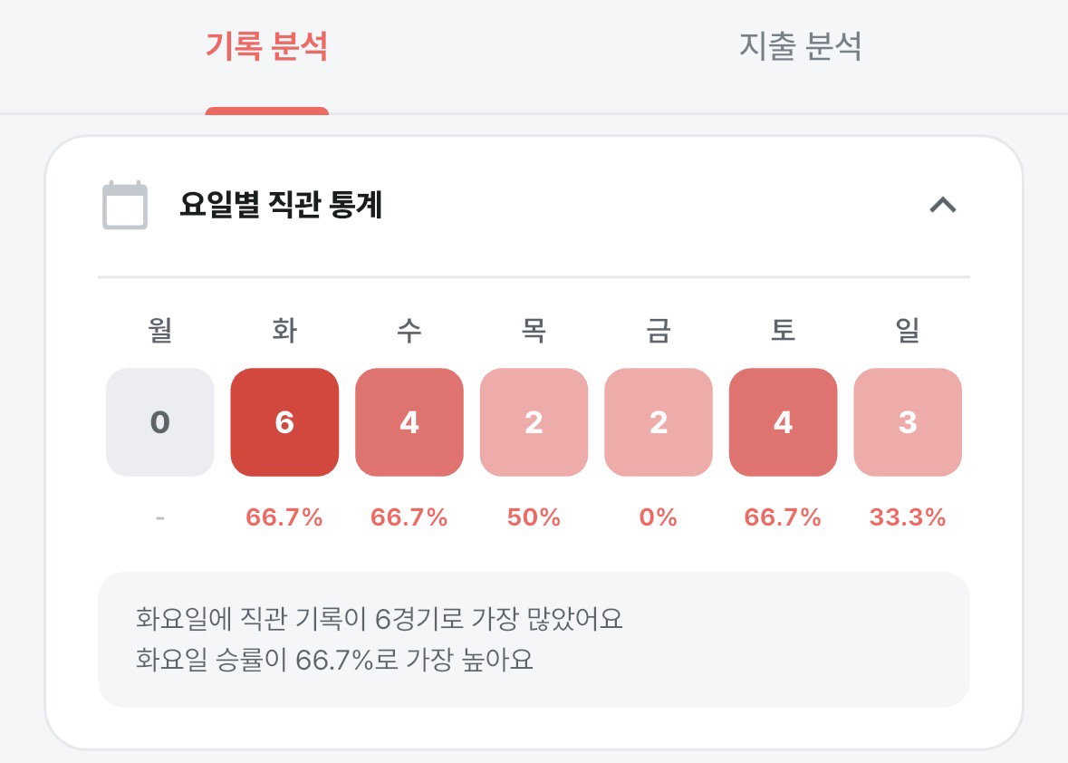Select the Tuesday tile showing 6
Screen dimensions: 1068x763
pos(284,422)
